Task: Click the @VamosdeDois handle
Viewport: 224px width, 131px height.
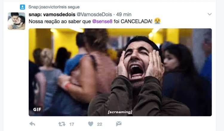Action: (94, 14)
